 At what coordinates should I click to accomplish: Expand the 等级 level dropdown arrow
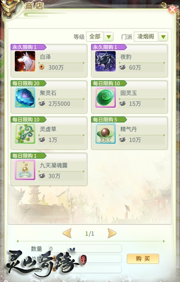108,37
